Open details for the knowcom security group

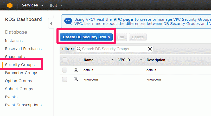coord(76,79)
